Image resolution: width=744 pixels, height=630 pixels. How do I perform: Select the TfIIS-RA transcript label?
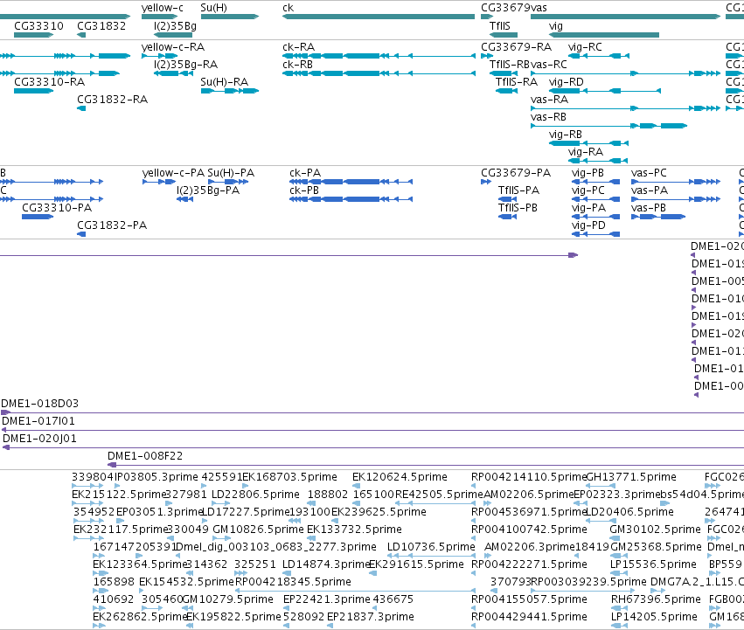click(517, 82)
